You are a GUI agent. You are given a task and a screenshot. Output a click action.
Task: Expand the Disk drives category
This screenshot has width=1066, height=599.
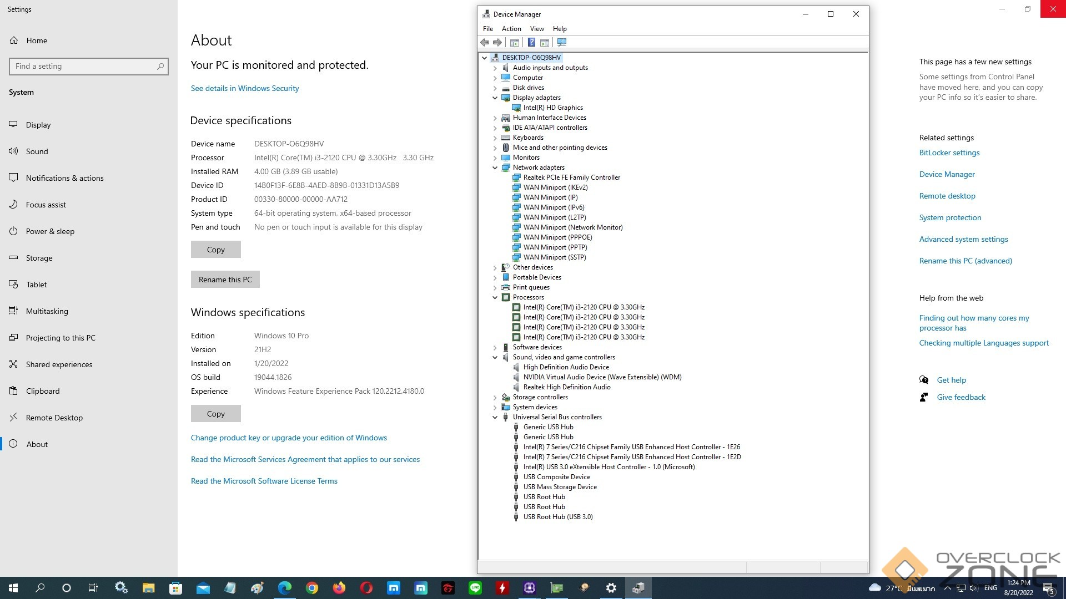pyautogui.click(x=495, y=88)
